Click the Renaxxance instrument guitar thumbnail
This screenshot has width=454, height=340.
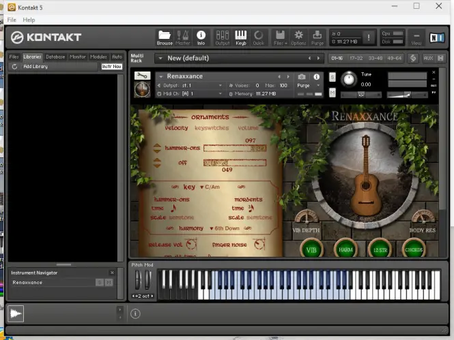tap(142, 89)
